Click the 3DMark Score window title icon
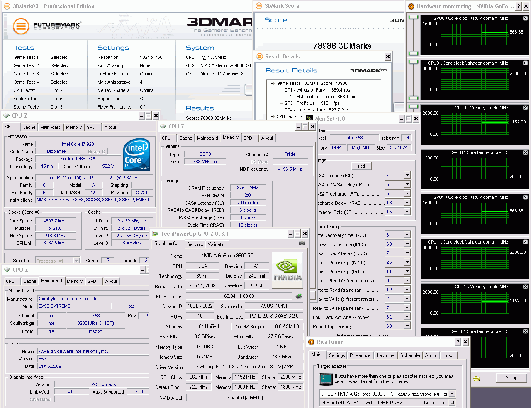 [x=259, y=6]
